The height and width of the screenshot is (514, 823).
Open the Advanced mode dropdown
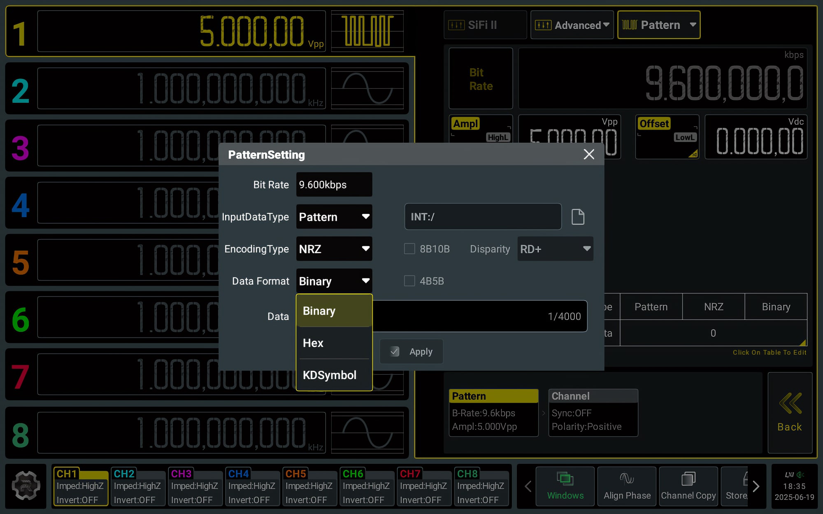tap(572, 25)
